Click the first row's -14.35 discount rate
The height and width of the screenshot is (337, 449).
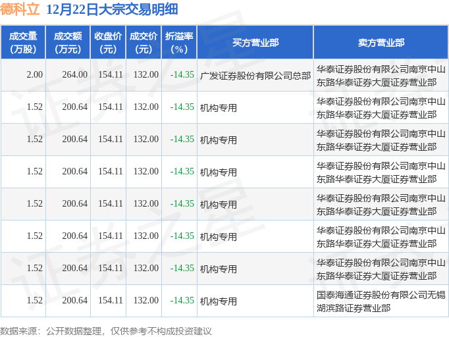(182, 75)
